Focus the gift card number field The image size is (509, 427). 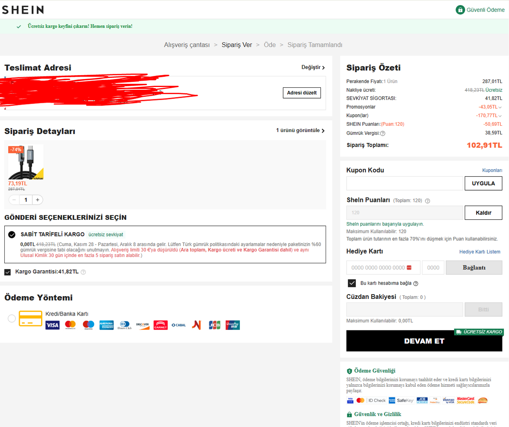point(383,268)
